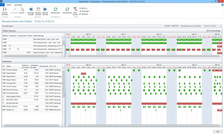
Task: Sort by Einsatzort column header
Action: (13, 36)
